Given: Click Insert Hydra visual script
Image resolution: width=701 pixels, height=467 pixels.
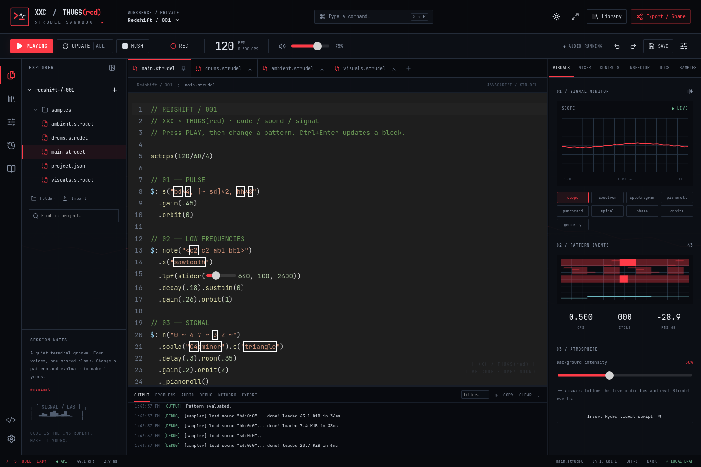Looking at the screenshot, I should [x=624, y=416].
